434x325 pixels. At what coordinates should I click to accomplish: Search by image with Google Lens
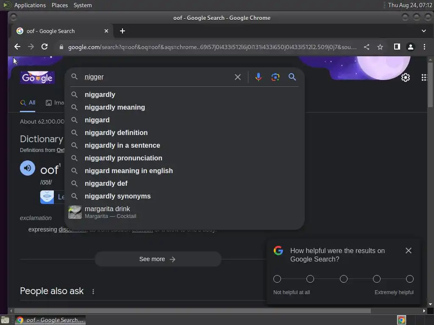[275, 77]
